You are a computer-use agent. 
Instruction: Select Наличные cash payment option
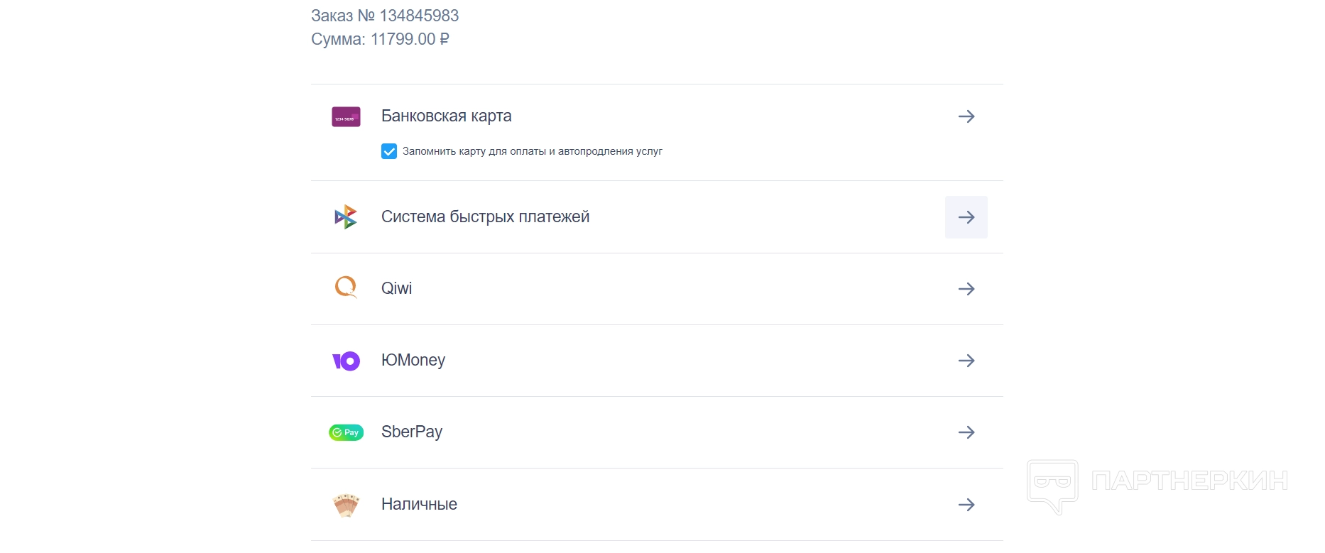(x=419, y=504)
